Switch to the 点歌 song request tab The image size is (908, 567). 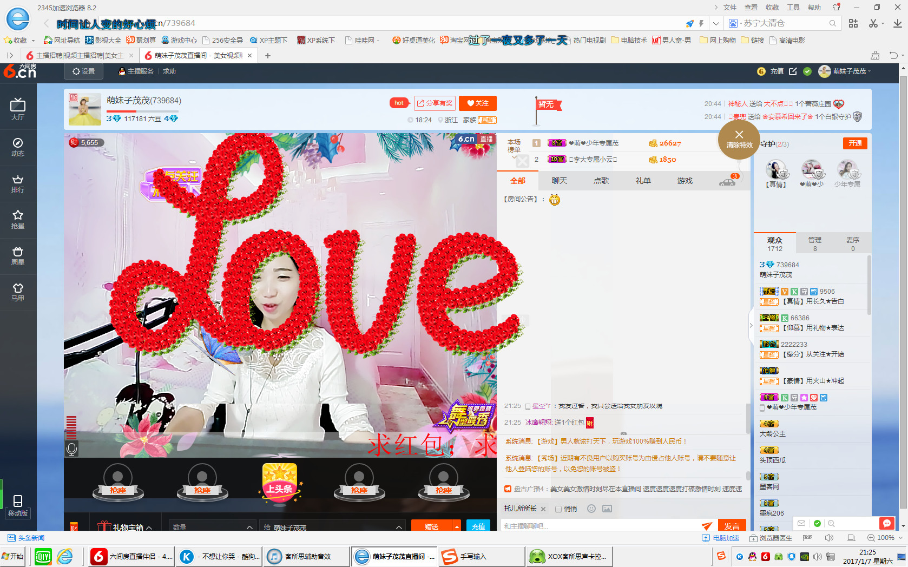(601, 181)
